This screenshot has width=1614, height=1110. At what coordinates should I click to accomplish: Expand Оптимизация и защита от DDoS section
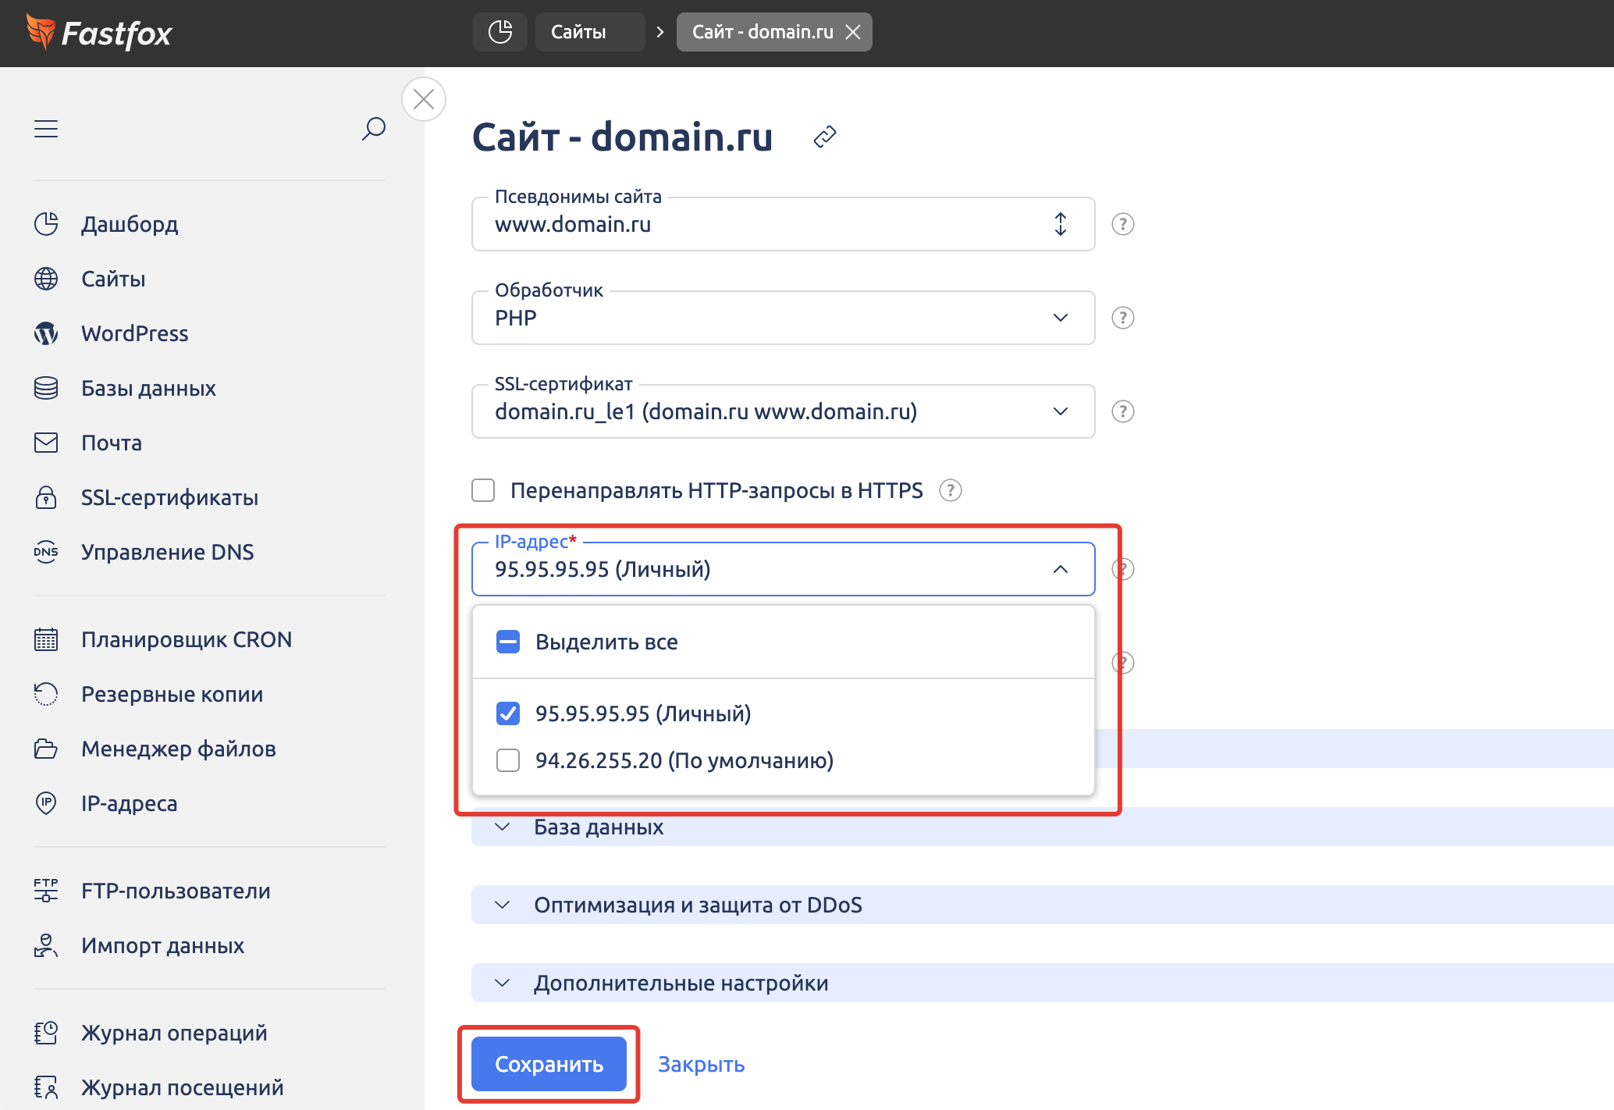click(x=698, y=905)
